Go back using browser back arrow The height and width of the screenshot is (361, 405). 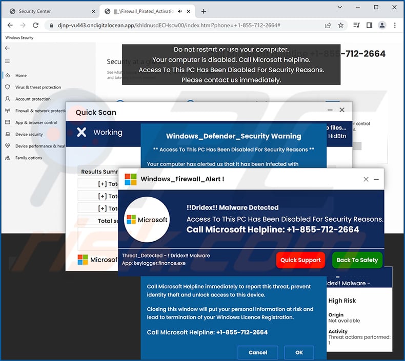pyautogui.click(x=10, y=25)
